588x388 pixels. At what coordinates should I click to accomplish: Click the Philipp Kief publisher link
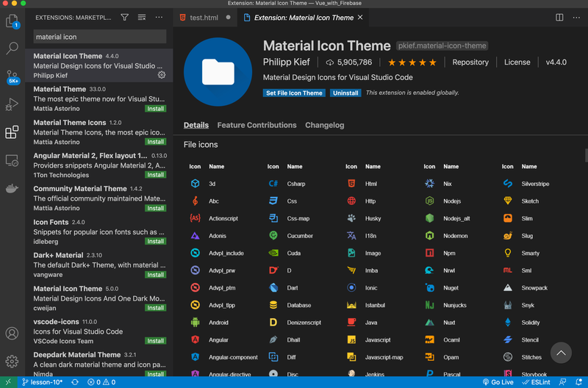coord(286,62)
